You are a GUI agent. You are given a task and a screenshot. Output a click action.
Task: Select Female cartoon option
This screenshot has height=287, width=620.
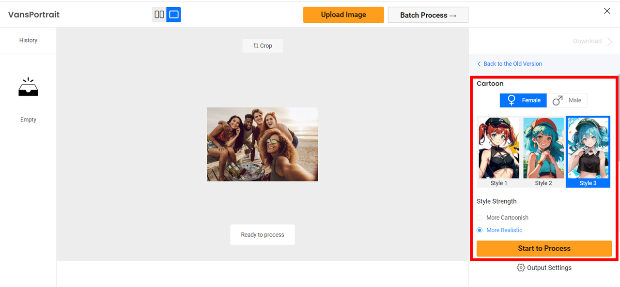(524, 100)
